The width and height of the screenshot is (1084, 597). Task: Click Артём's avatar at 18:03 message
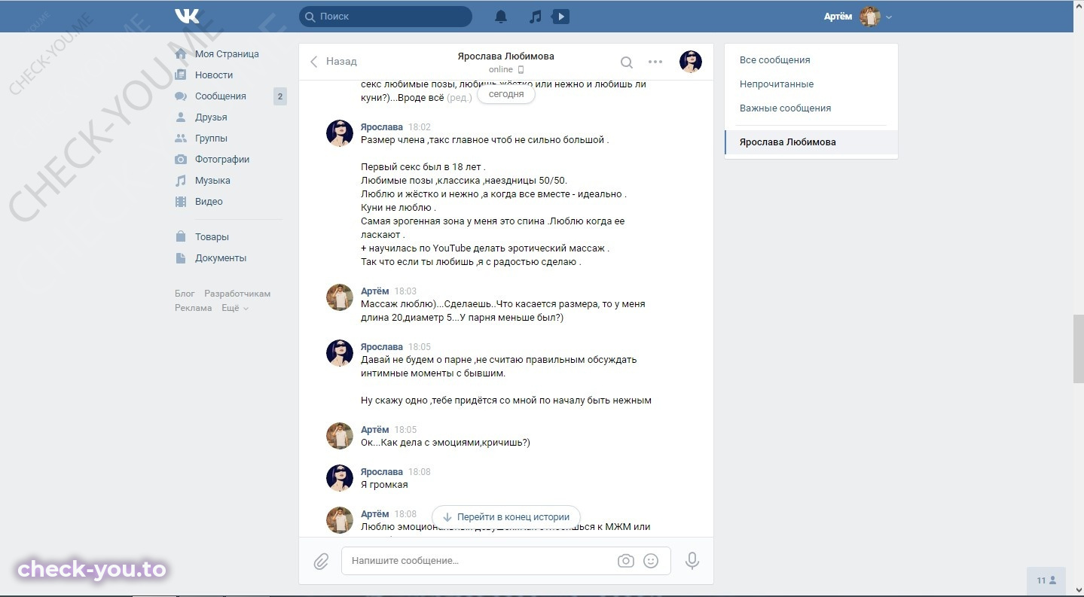[340, 297]
